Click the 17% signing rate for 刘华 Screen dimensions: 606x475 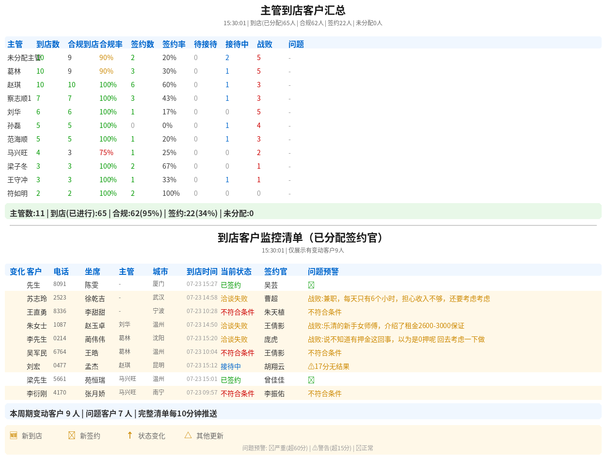pos(169,112)
